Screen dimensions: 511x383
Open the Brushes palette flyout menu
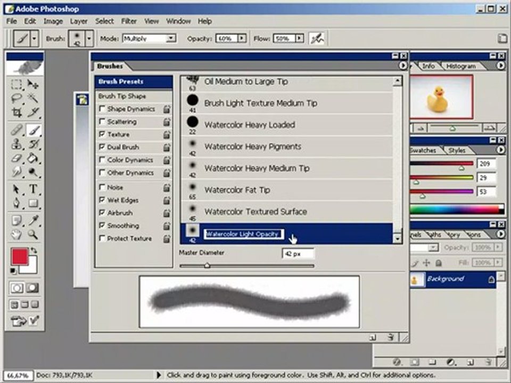pyautogui.click(x=403, y=66)
